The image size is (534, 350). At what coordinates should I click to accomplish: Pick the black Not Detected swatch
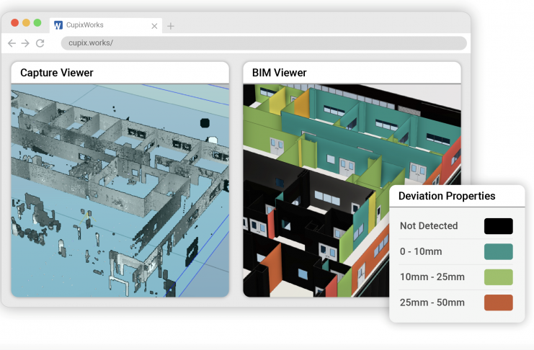(499, 226)
